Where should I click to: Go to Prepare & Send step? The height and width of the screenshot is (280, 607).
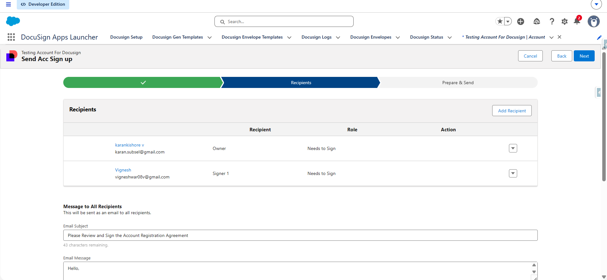458,83
